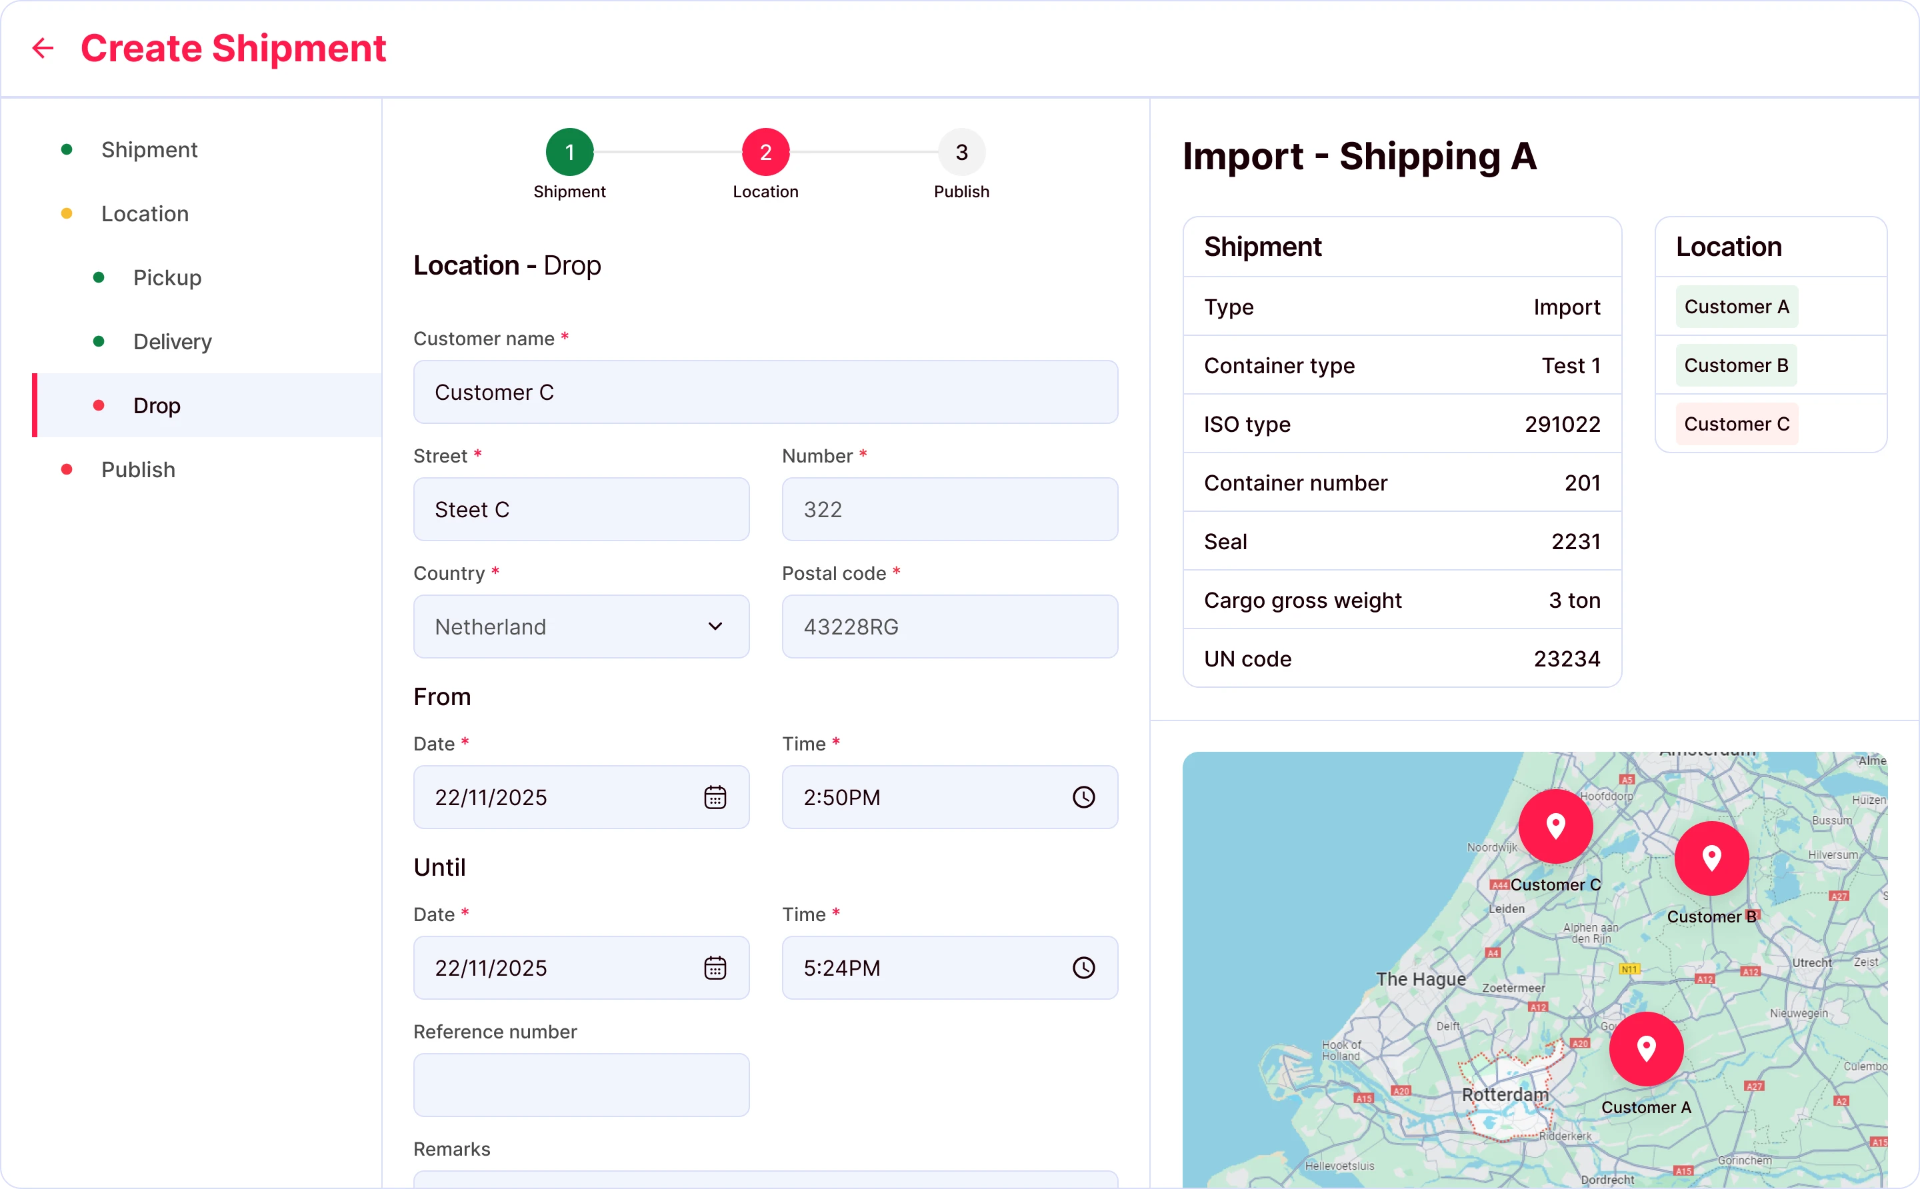Open clock picker for Until time
The height and width of the screenshot is (1189, 1920).
[1083, 968]
